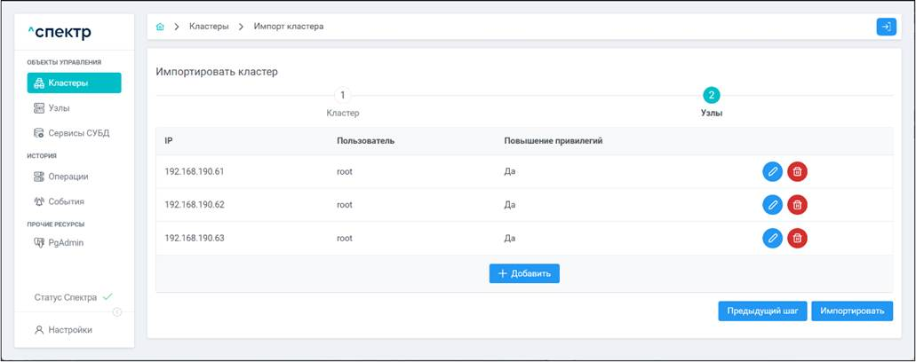This screenshot has width=916, height=362.
Task: Edit node 192.168.190.62 with pencil icon
Action: click(772, 205)
